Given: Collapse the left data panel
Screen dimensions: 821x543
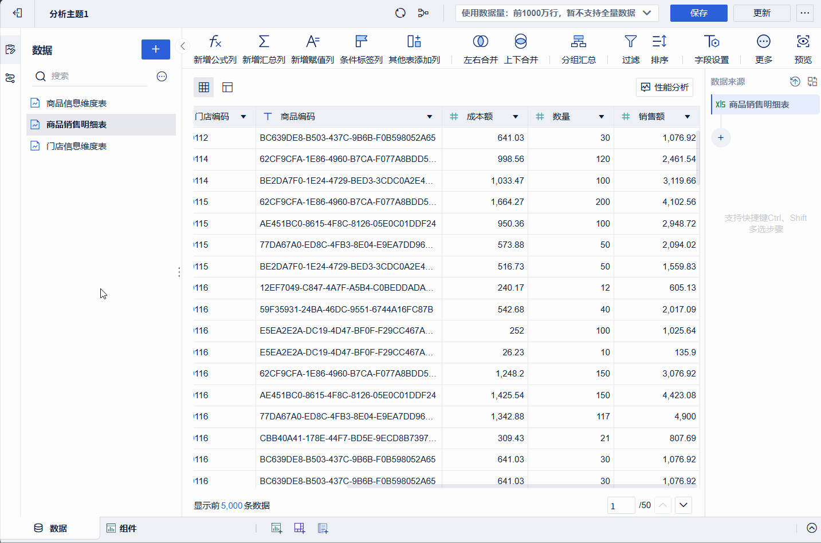Looking at the screenshot, I should 183,46.
